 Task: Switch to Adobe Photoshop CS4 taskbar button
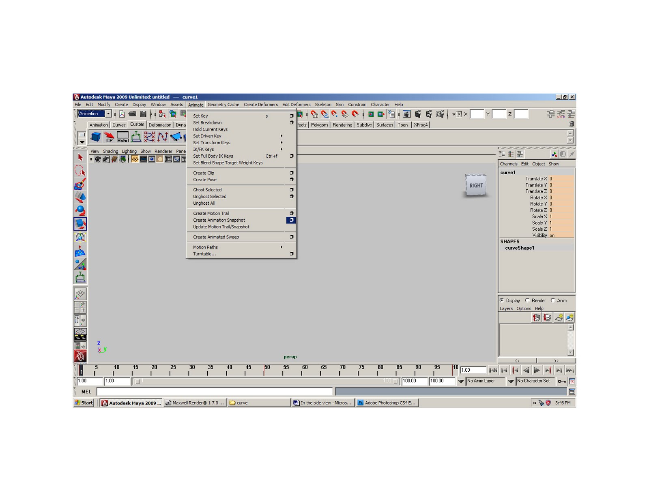coord(387,403)
